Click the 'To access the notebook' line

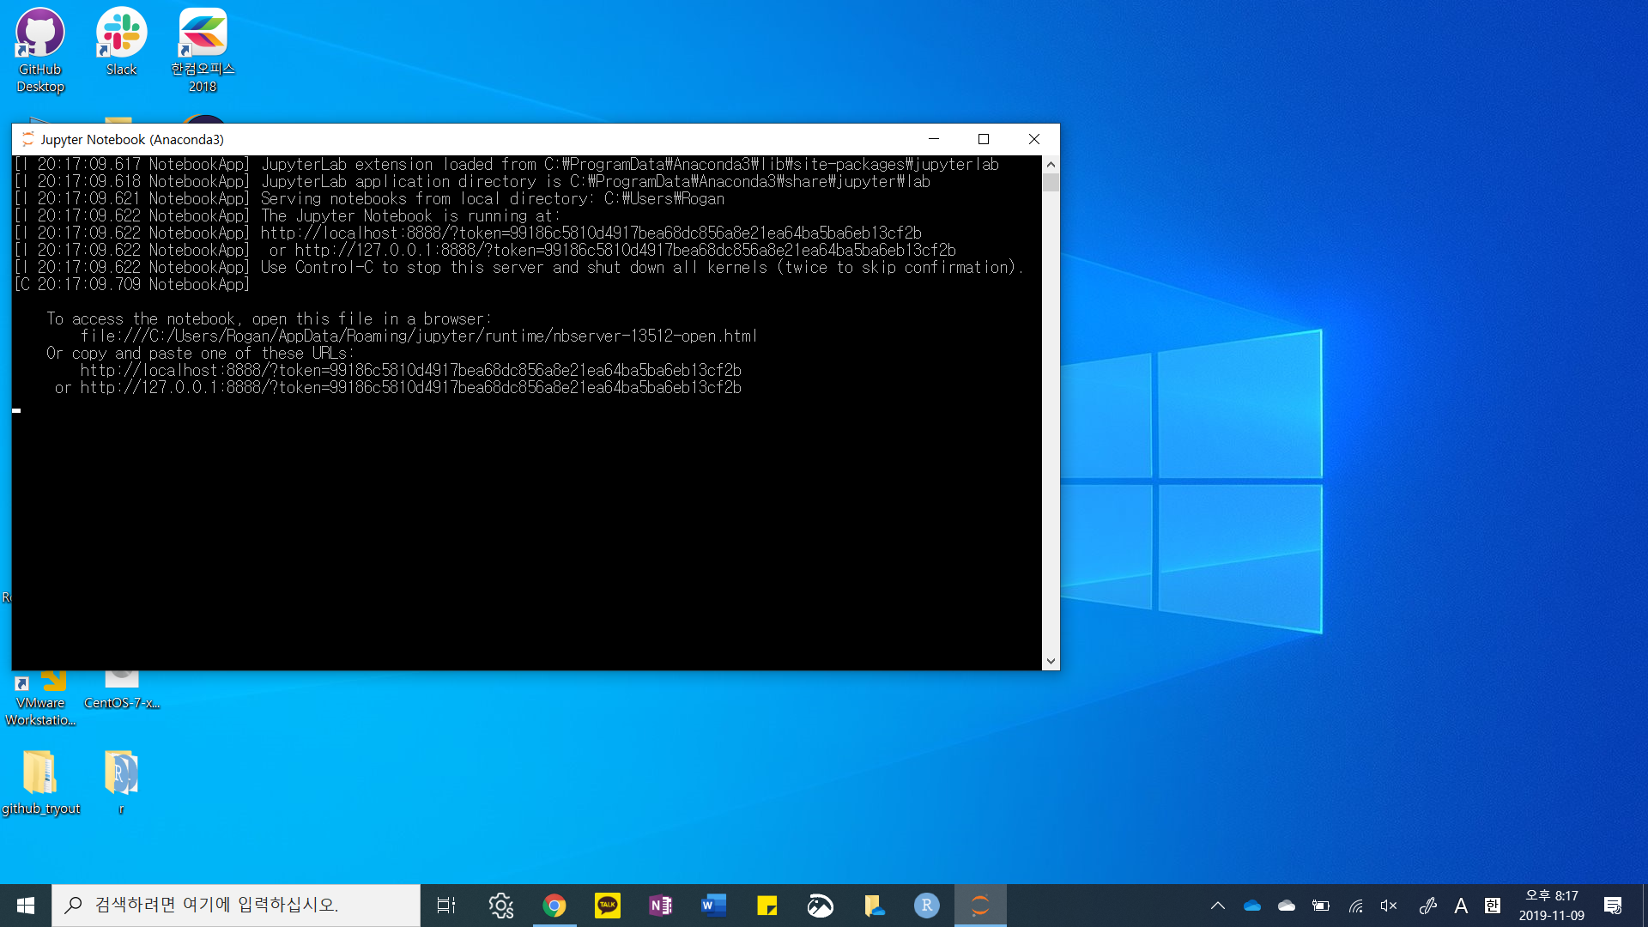[269, 318]
